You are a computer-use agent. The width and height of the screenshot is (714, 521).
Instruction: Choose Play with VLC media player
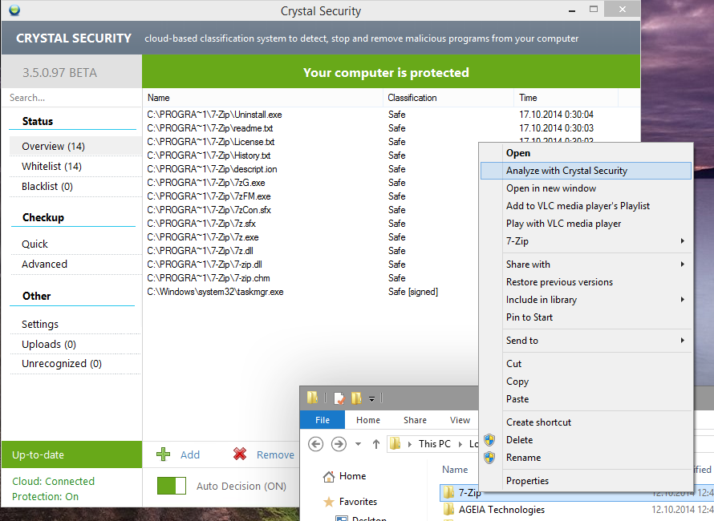[x=586, y=224]
